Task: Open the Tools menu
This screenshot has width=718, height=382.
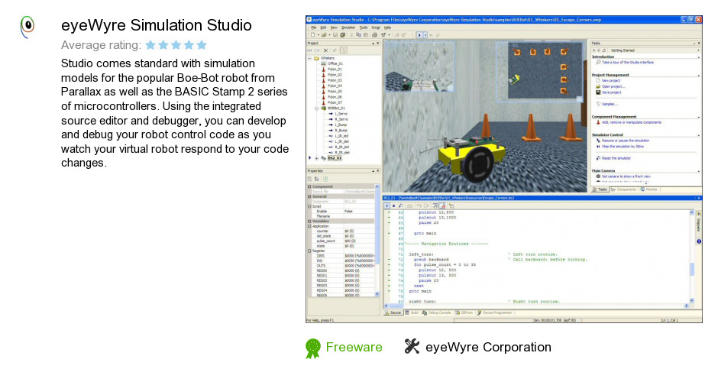Action: pos(363,28)
